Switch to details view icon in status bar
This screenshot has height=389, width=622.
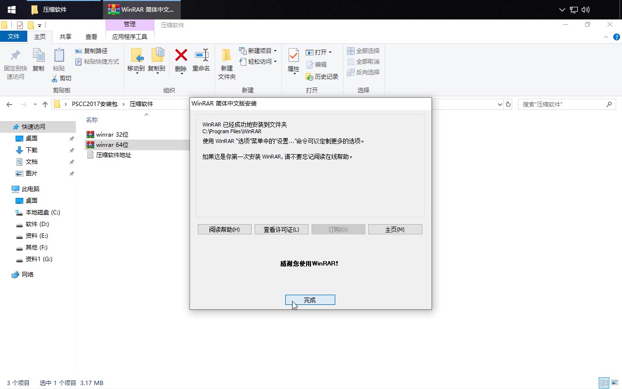[x=604, y=383]
